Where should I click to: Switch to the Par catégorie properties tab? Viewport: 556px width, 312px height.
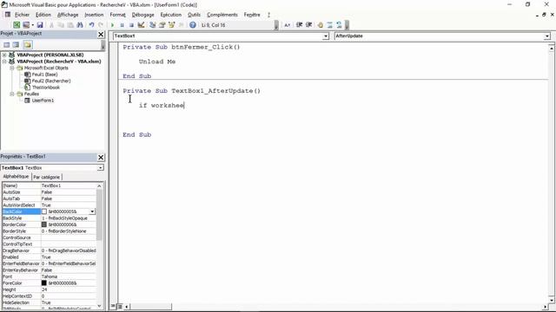[47, 177]
